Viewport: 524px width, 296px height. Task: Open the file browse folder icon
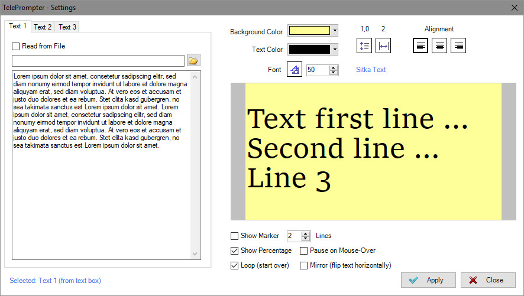[193, 60]
